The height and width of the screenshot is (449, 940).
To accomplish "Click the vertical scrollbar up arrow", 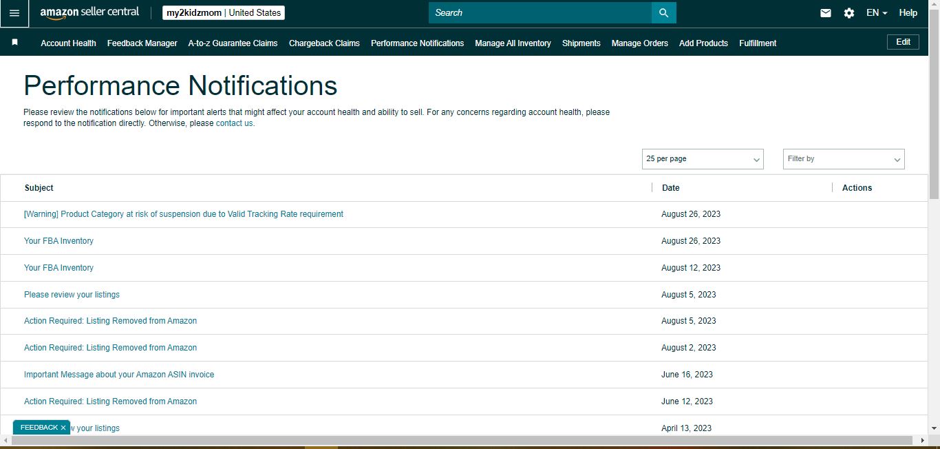I will pos(934,5).
